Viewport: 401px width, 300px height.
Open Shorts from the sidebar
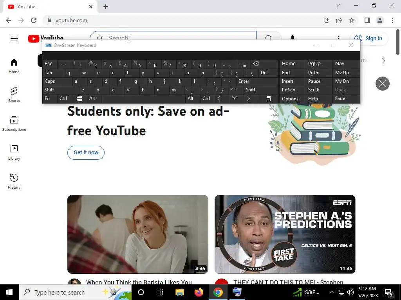click(14, 95)
